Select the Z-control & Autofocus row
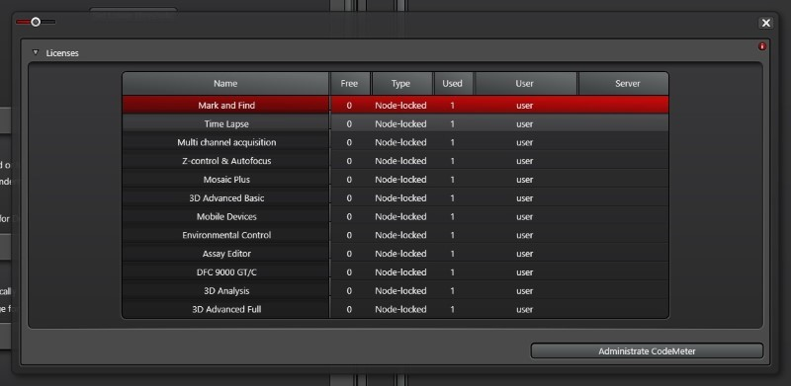The image size is (791, 386). tap(395, 161)
